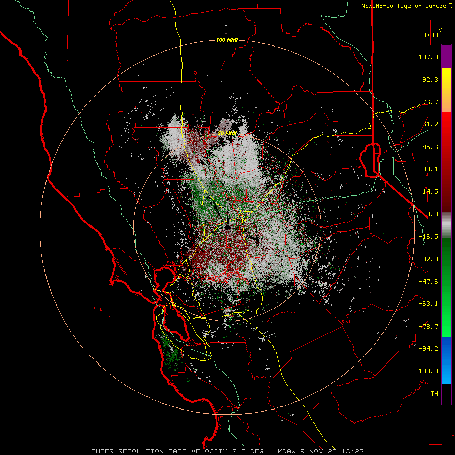Select the -32.0 legend value
The image size is (455, 455).
(428, 259)
